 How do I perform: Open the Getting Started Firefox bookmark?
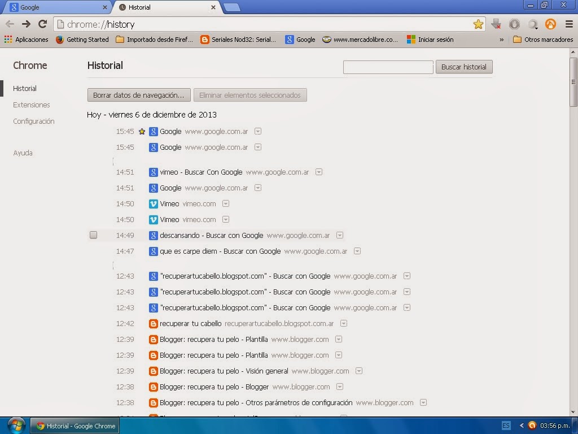pyautogui.click(x=82, y=40)
